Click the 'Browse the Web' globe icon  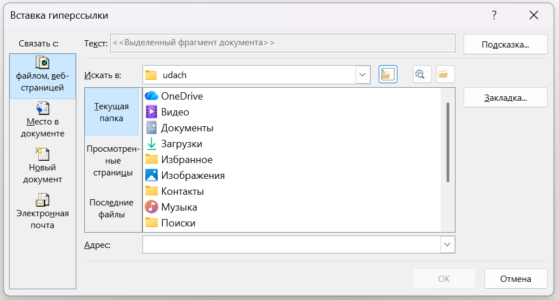click(x=422, y=75)
